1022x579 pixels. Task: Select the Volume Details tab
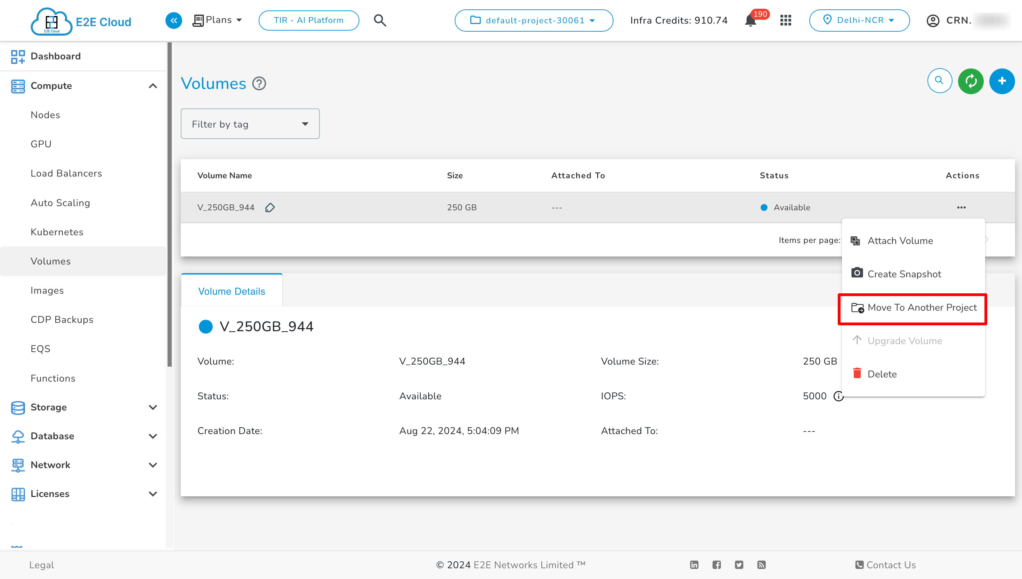[x=232, y=291]
